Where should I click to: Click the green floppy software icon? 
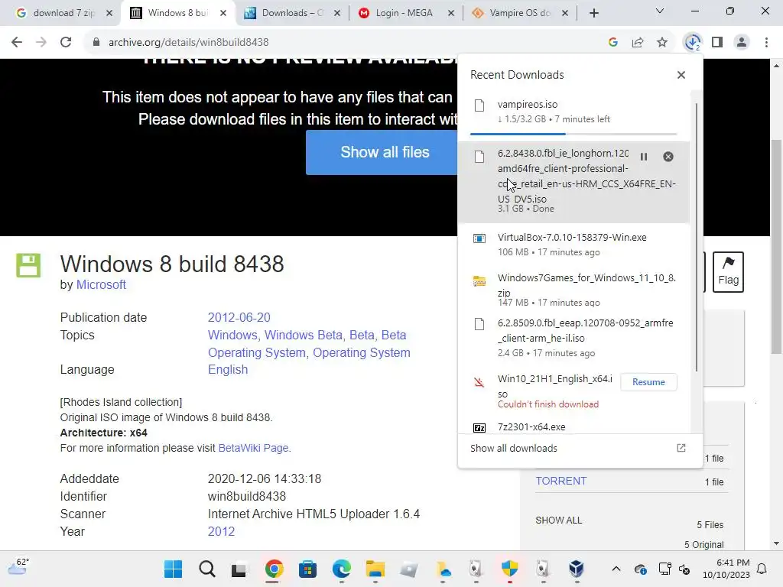(x=28, y=265)
